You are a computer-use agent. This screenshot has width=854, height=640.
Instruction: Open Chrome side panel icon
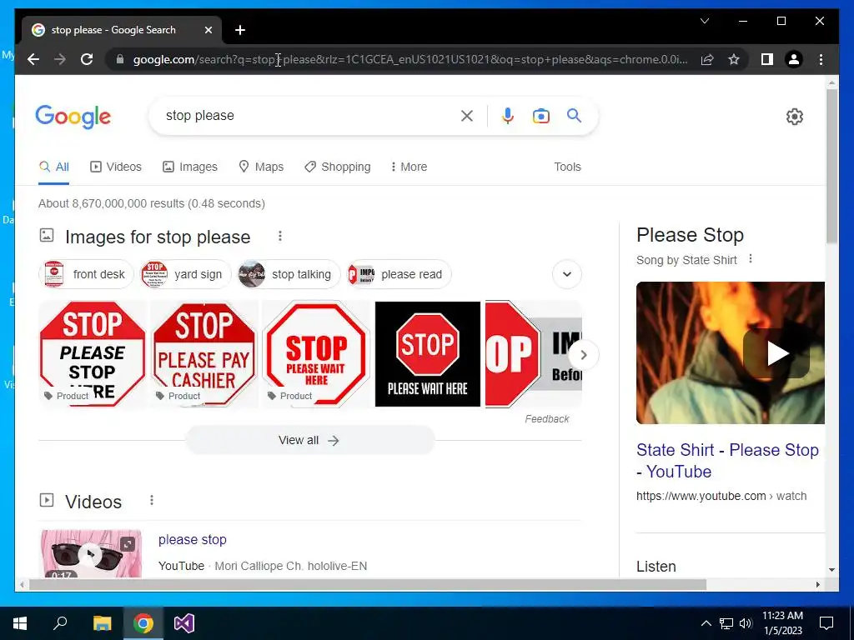(767, 59)
